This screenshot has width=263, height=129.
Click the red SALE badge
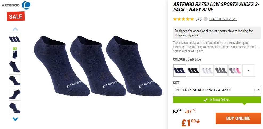click(16, 16)
